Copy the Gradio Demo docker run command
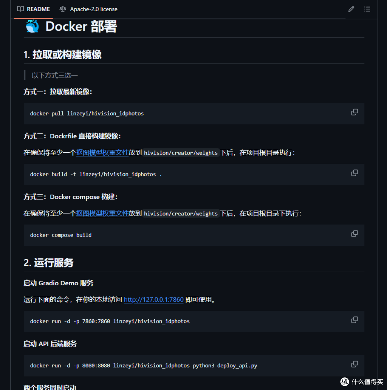The width and height of the screenshot is (387, 390). [354, 319]
